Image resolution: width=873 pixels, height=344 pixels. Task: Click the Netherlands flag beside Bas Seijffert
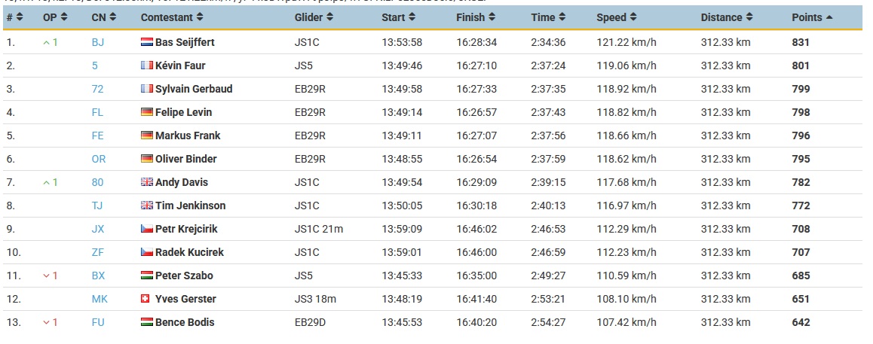pyautogui.click(x=147, y=42)
